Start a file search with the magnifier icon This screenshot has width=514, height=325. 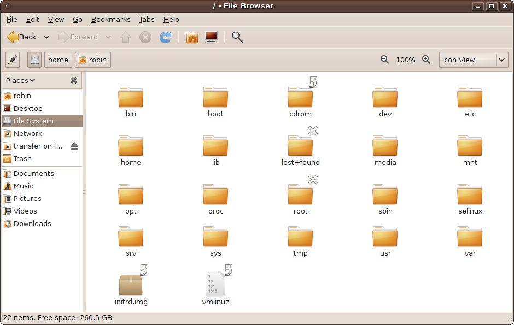[x=237, y=37]
